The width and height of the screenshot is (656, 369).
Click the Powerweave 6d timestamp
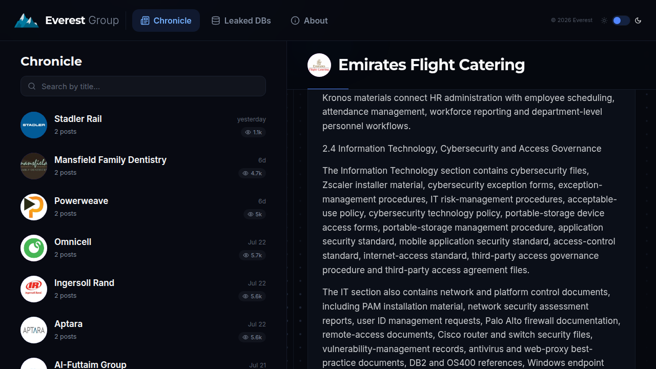262,201
